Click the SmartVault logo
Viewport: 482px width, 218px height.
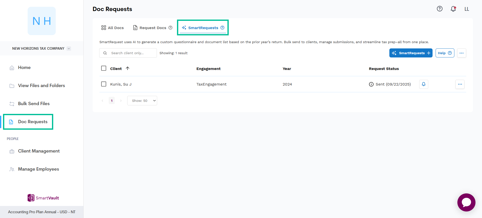(x=43, y=198)
